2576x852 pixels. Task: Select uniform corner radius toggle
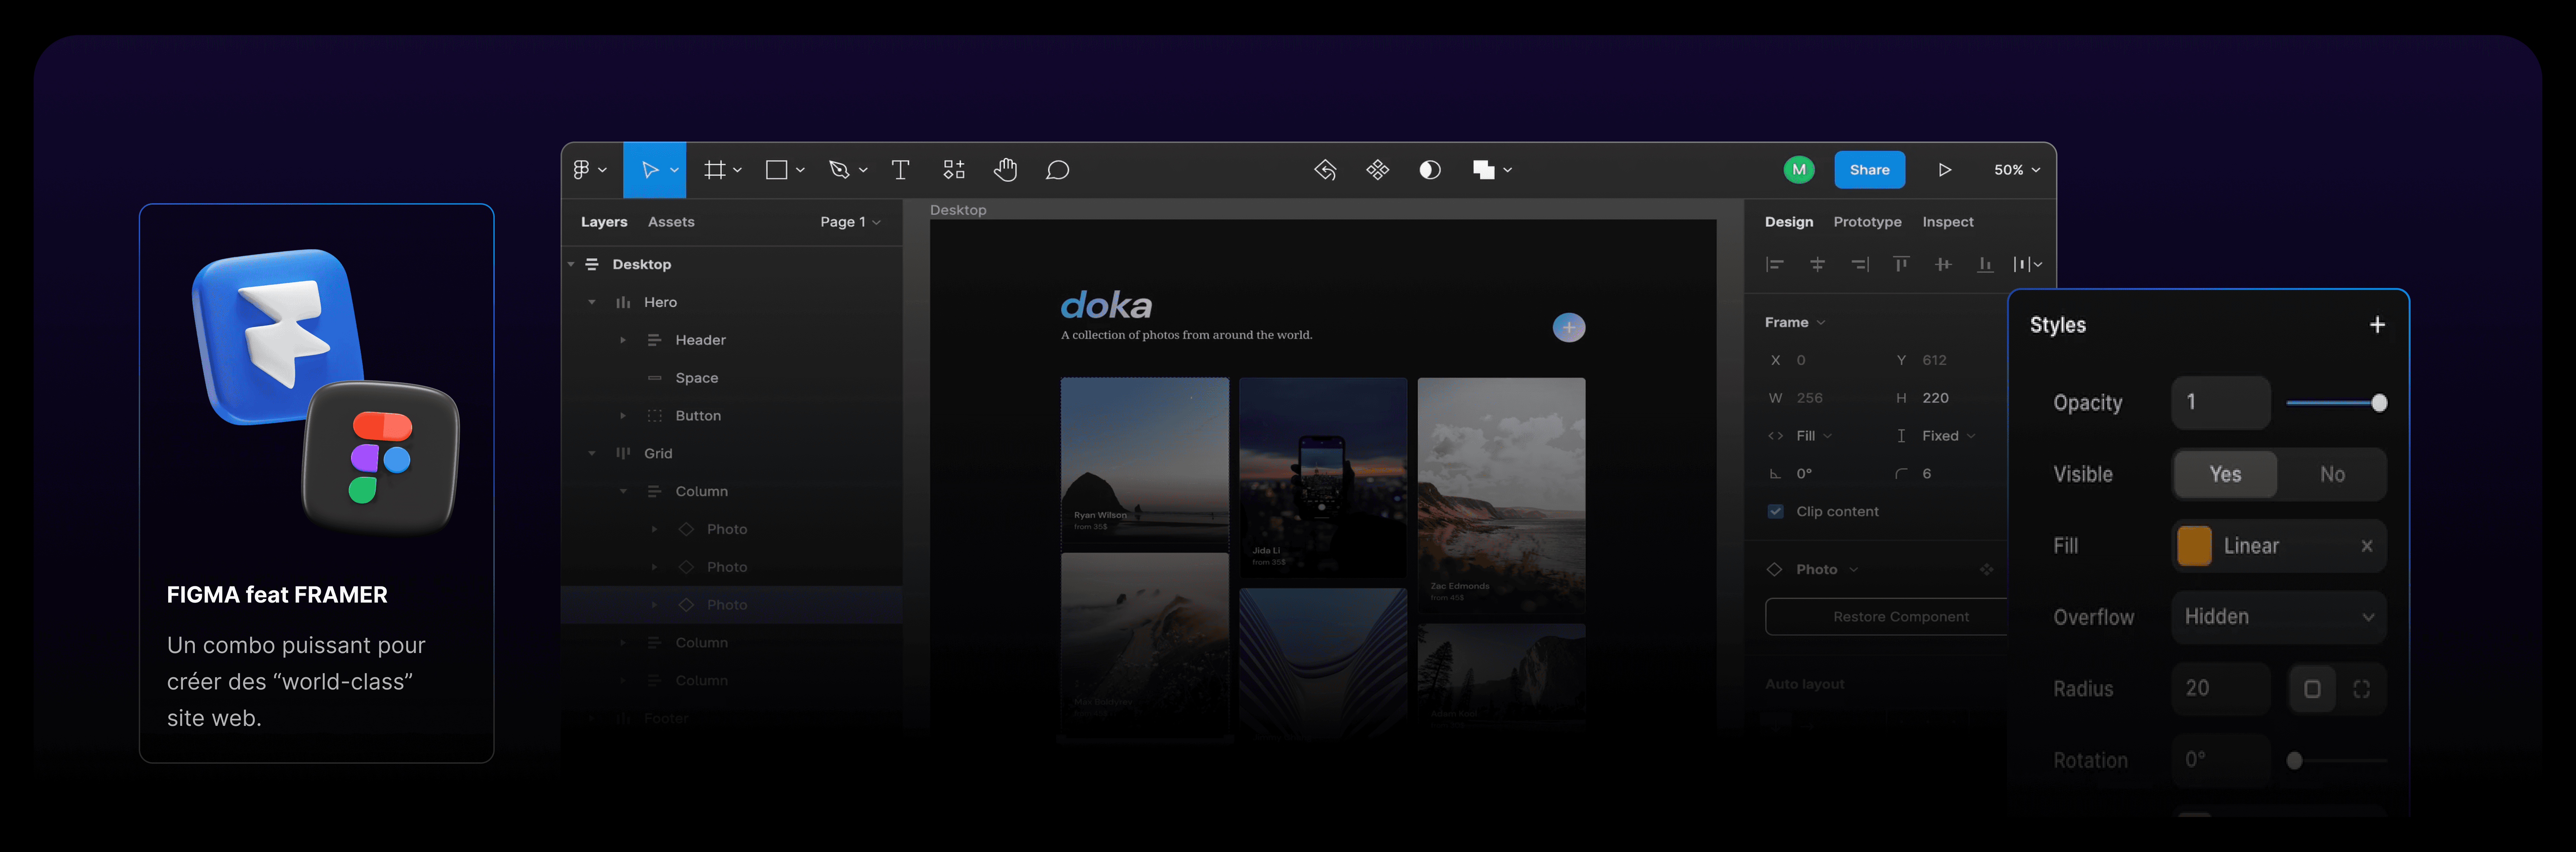tap(2312, 689)
